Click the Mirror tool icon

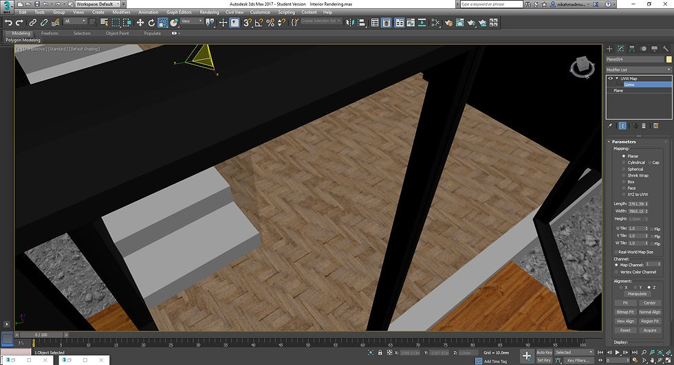[350, 23]
